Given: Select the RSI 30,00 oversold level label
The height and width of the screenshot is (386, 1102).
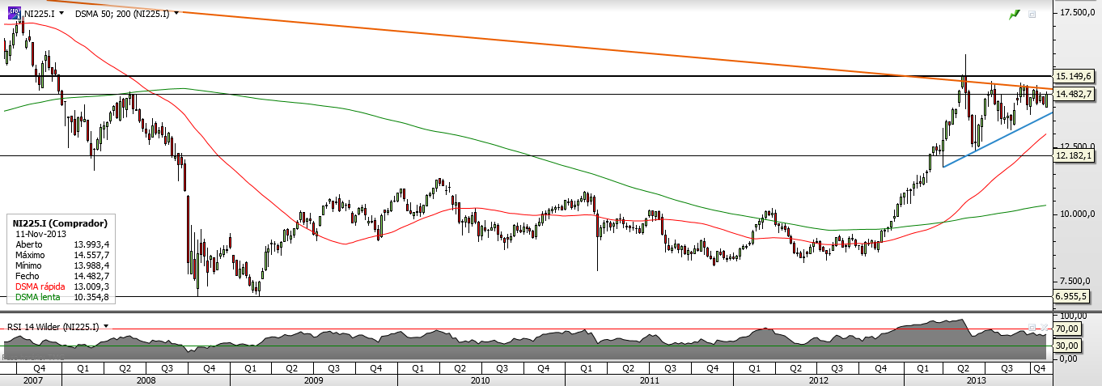Looking at the screenshot, I should point(1068,345).
